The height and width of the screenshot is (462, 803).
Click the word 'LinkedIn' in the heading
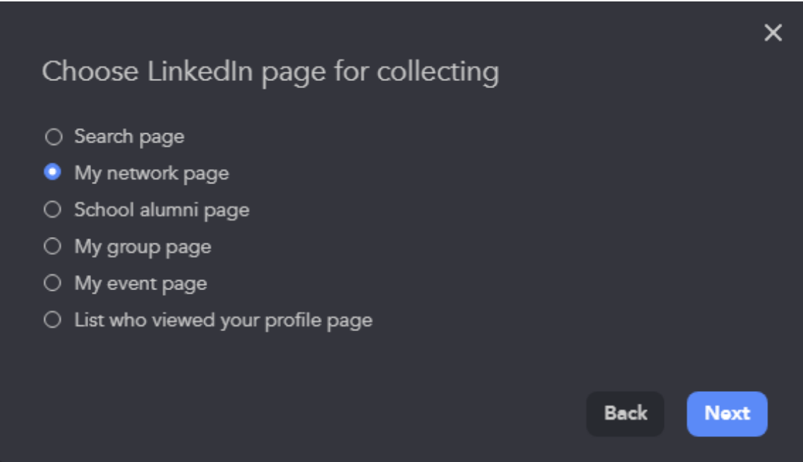pyautogui.click(x=200, y=71)
